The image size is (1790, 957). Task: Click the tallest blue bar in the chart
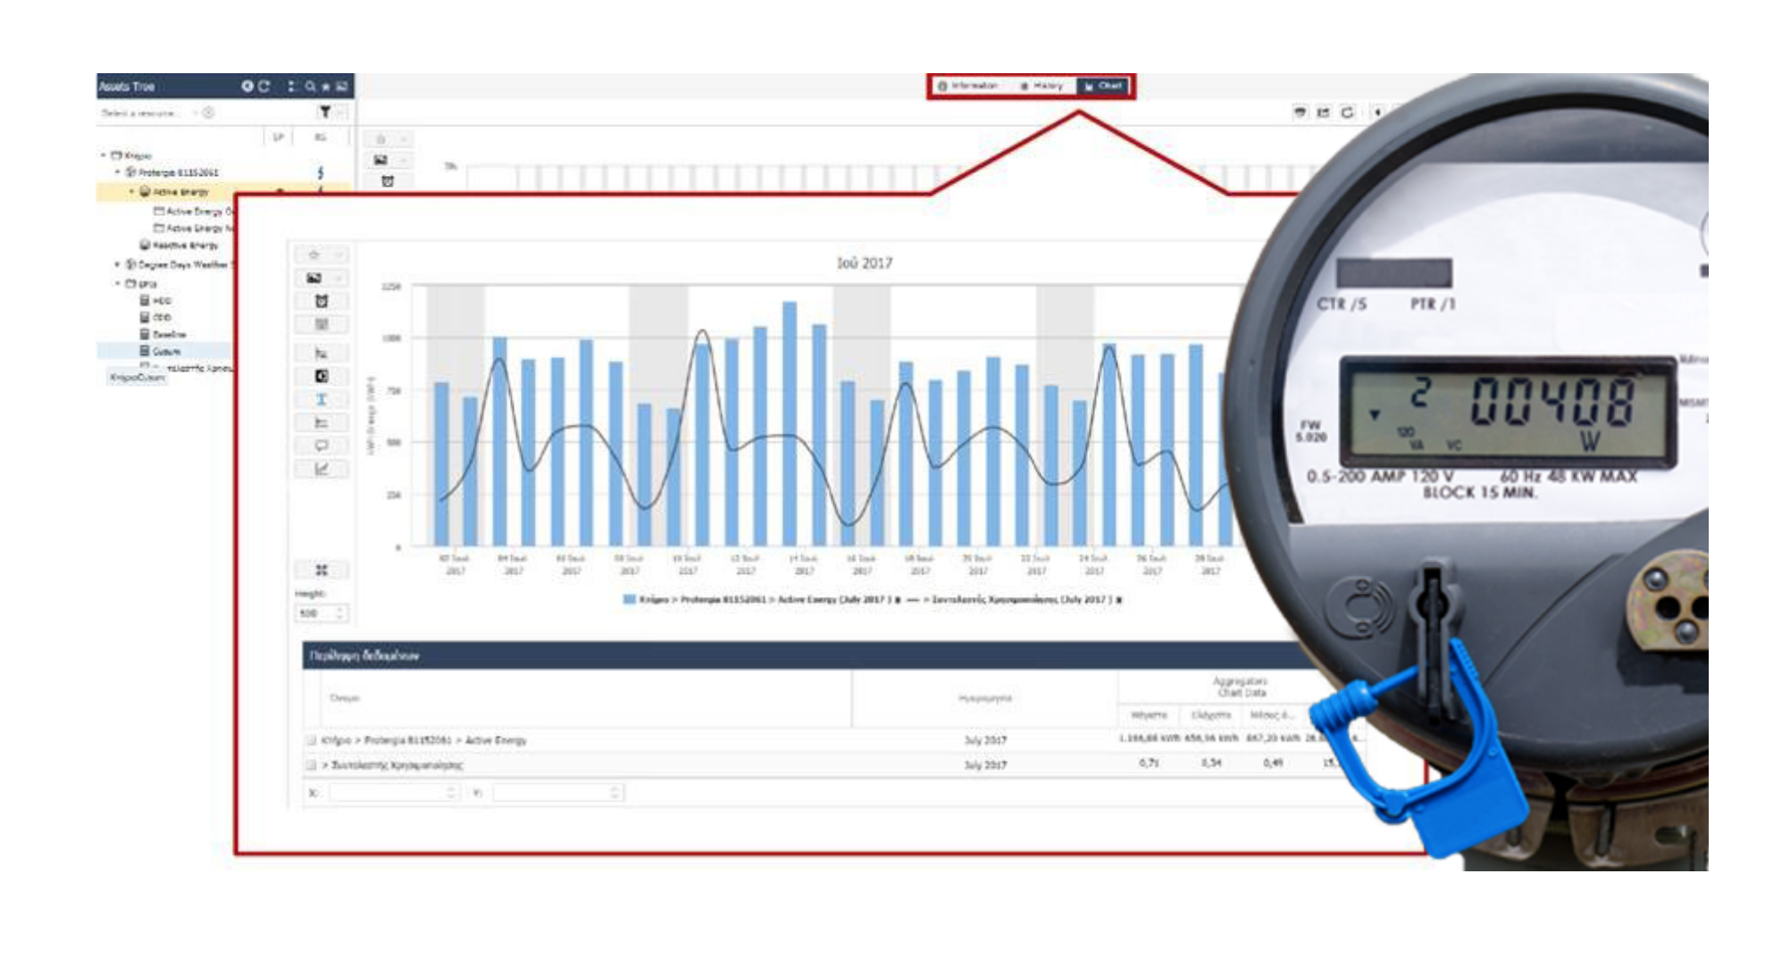click(x=790, y=424)
